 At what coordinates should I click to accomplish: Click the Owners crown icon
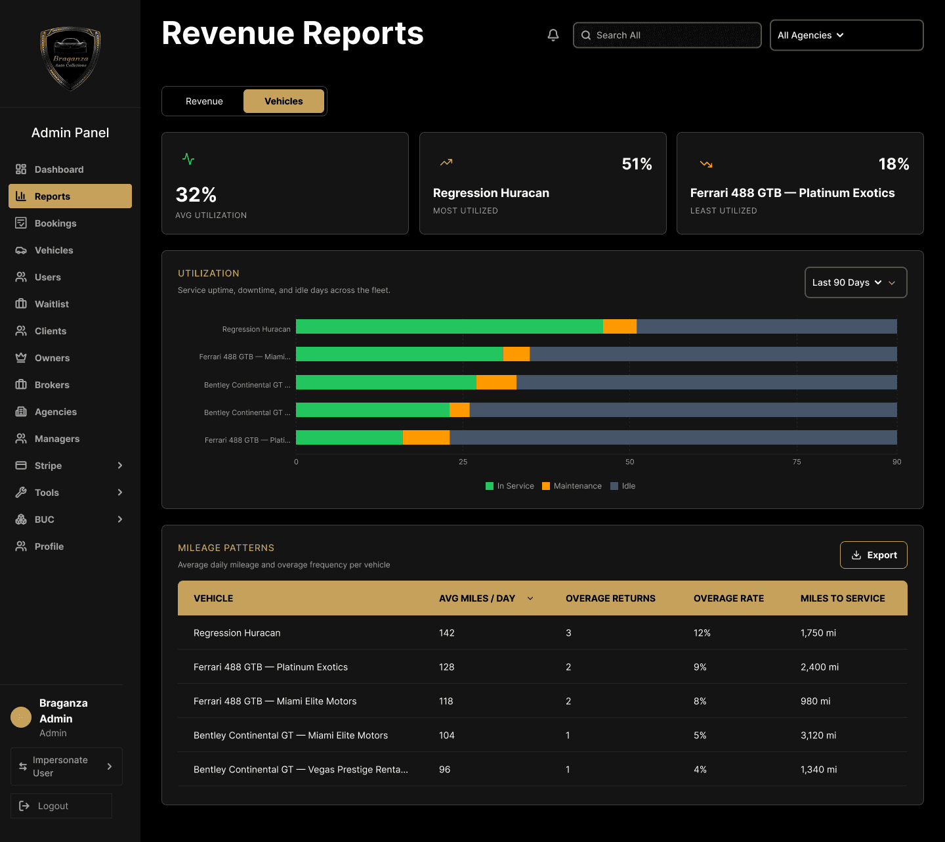[21, 358]
